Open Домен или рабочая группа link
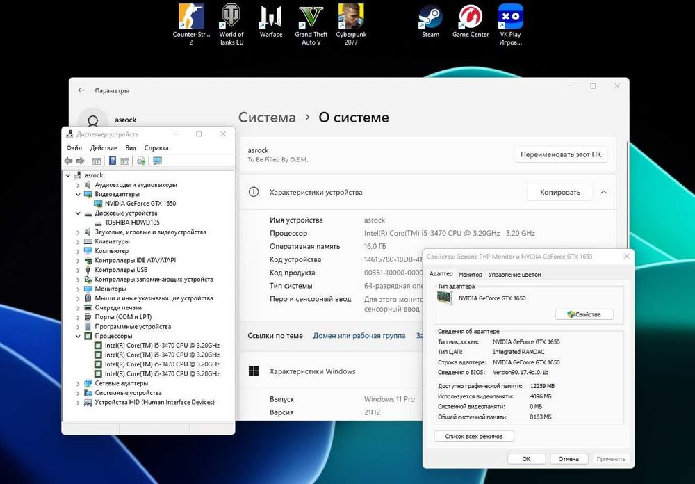The height and width of the screenshot is (484, 695). 359,336
